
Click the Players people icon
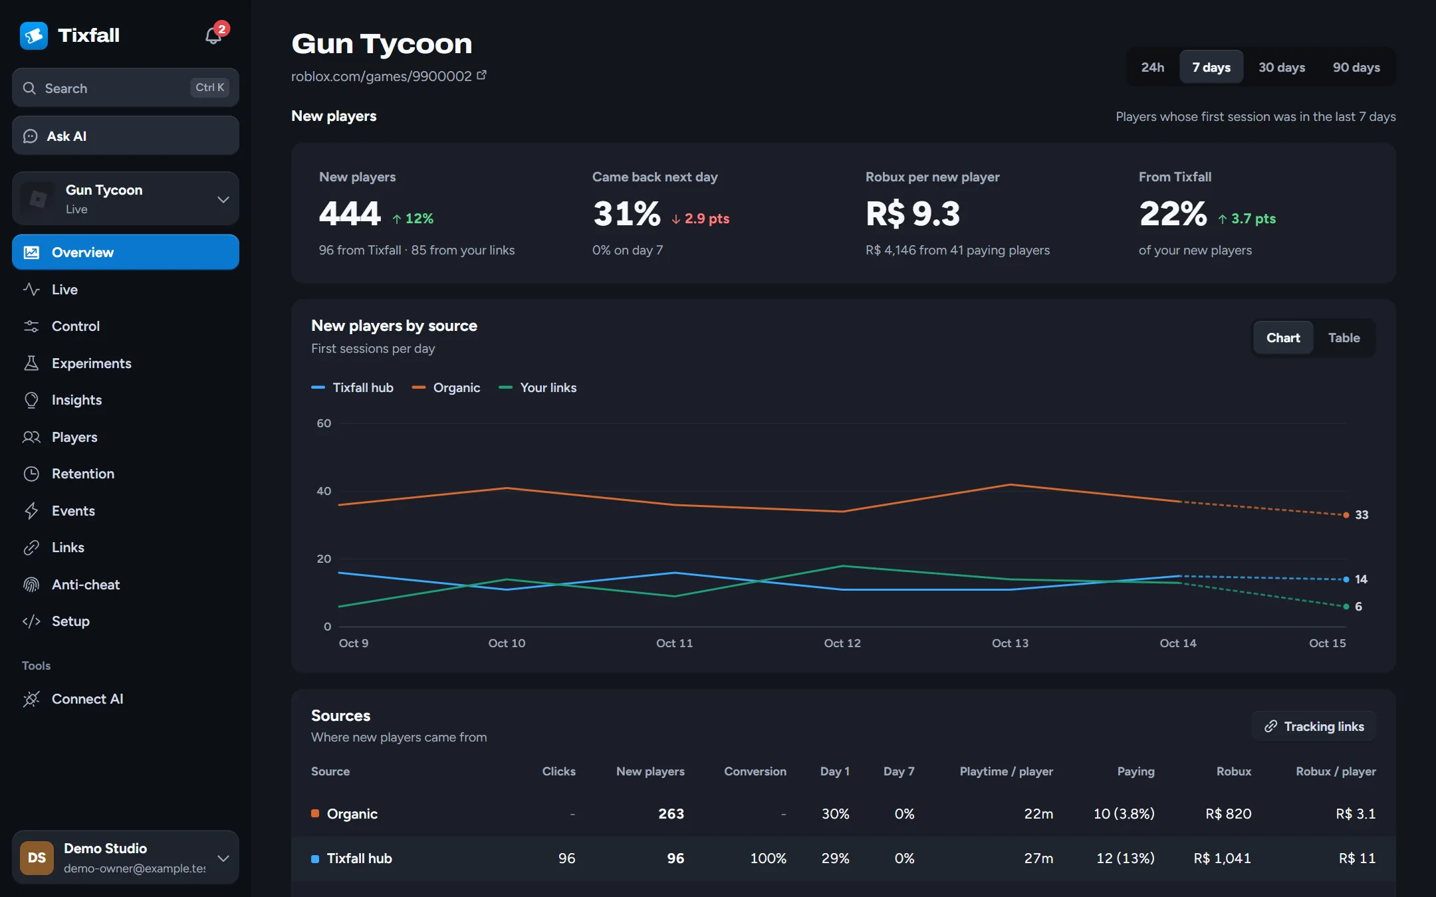tap(31, 437)
